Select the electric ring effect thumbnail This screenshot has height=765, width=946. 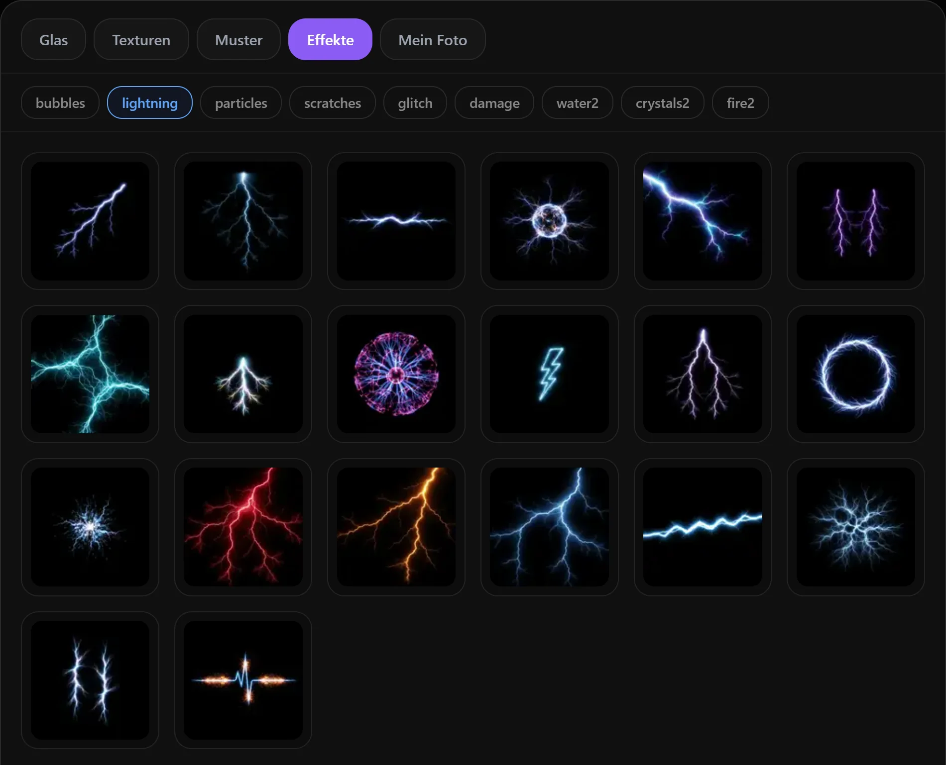[856, 374]
